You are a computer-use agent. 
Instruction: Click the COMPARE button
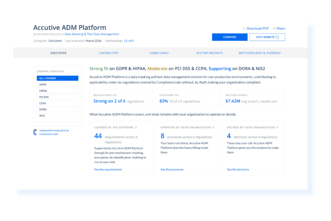(x=230, y=37)
